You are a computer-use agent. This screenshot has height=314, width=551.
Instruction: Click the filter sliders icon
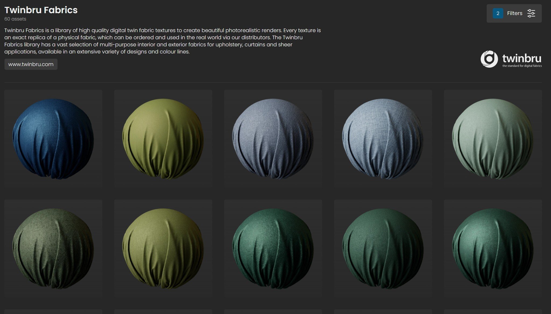point(531,13)
